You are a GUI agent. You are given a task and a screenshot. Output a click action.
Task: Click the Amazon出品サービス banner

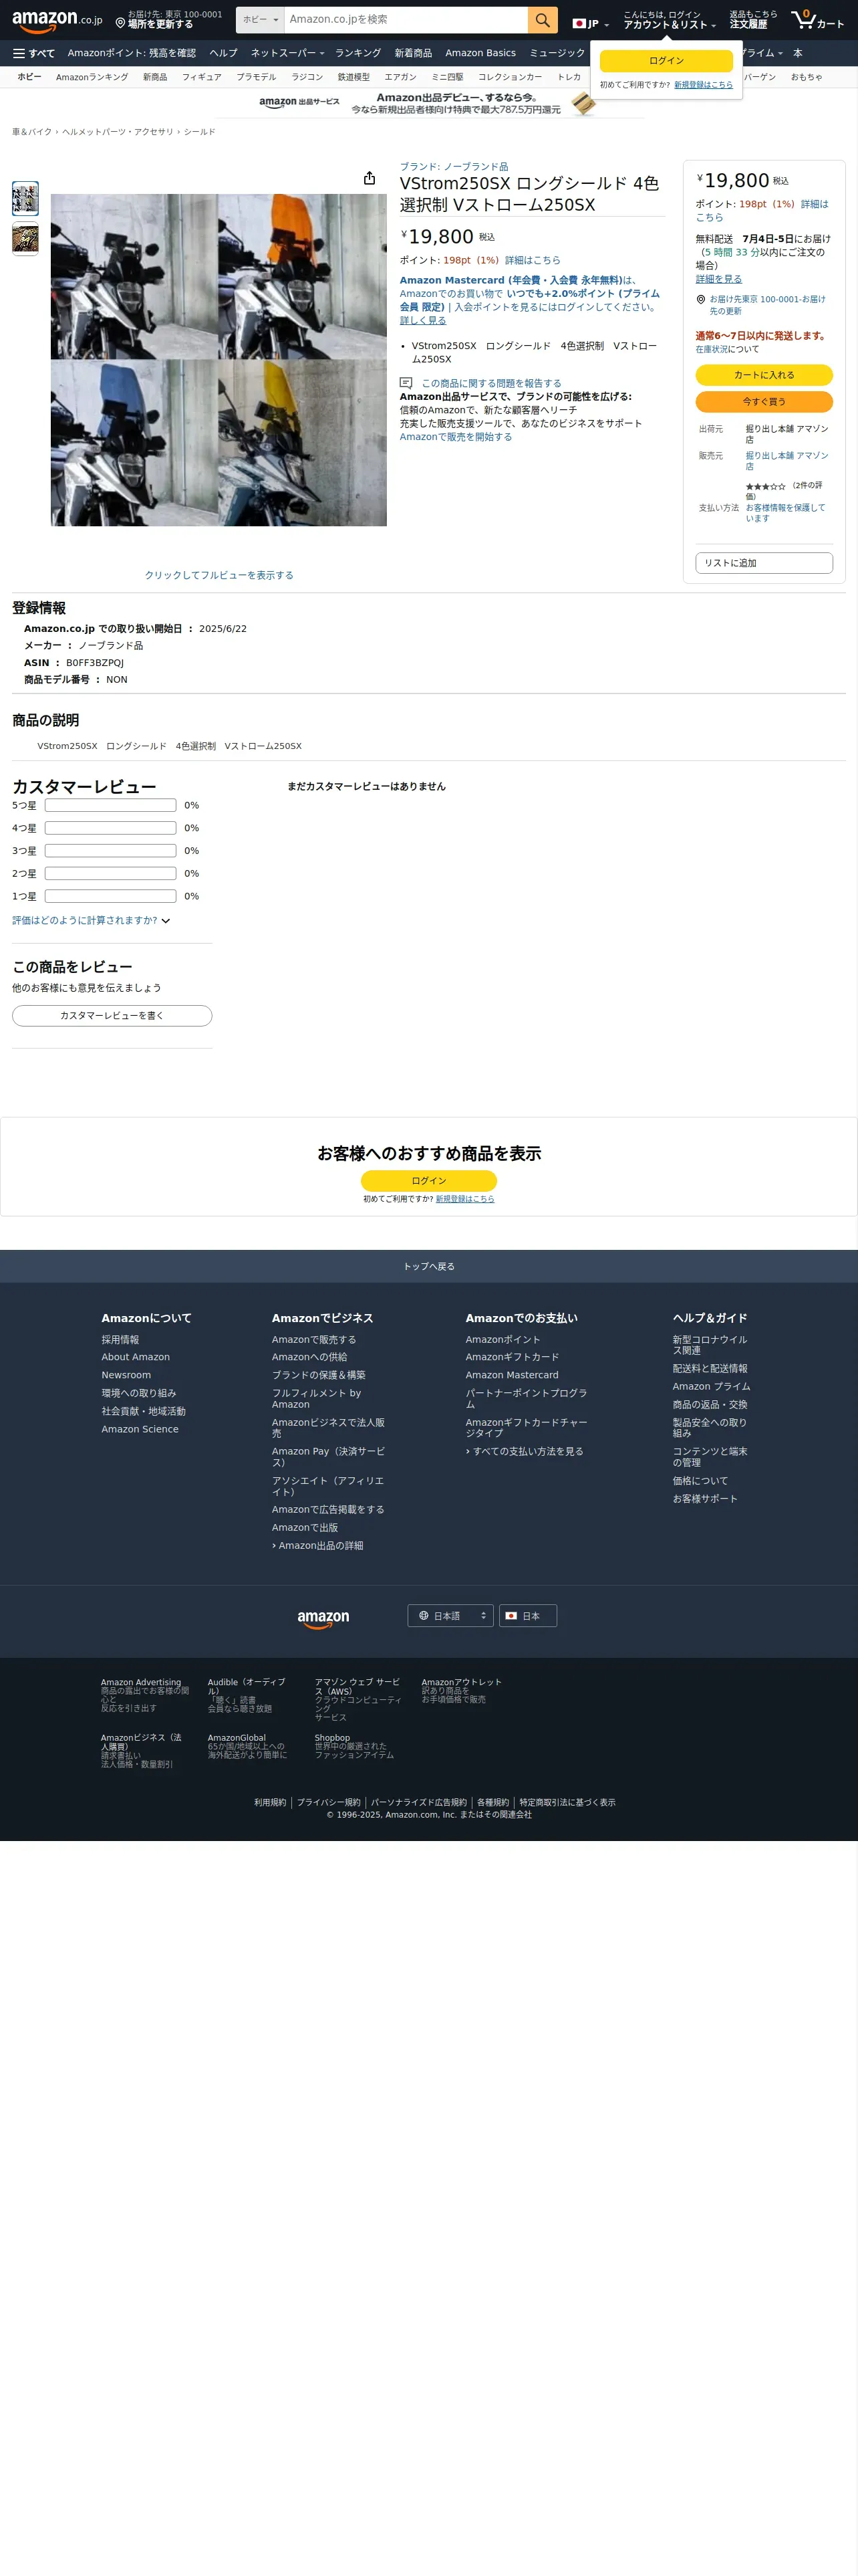click(428, 103)
